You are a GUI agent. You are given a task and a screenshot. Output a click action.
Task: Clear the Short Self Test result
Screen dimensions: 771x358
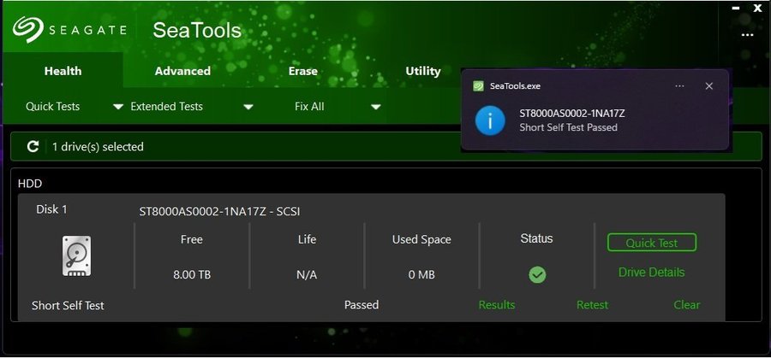coord(686,305)
